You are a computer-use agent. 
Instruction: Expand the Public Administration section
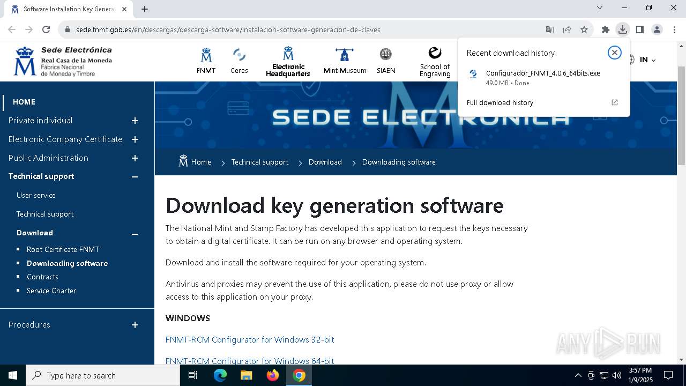[135, 158]
